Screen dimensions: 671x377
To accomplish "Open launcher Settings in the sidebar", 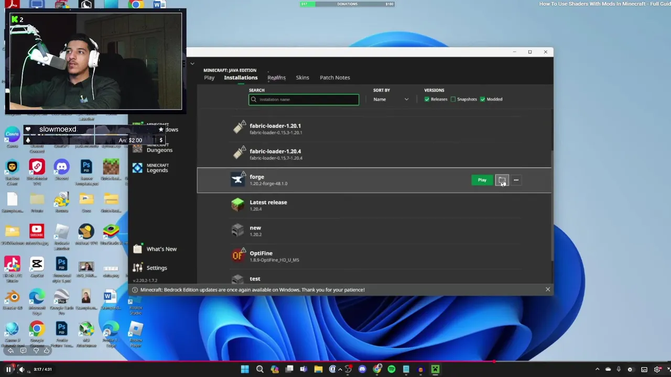I will pyautogui.click(x=150, y=268).
